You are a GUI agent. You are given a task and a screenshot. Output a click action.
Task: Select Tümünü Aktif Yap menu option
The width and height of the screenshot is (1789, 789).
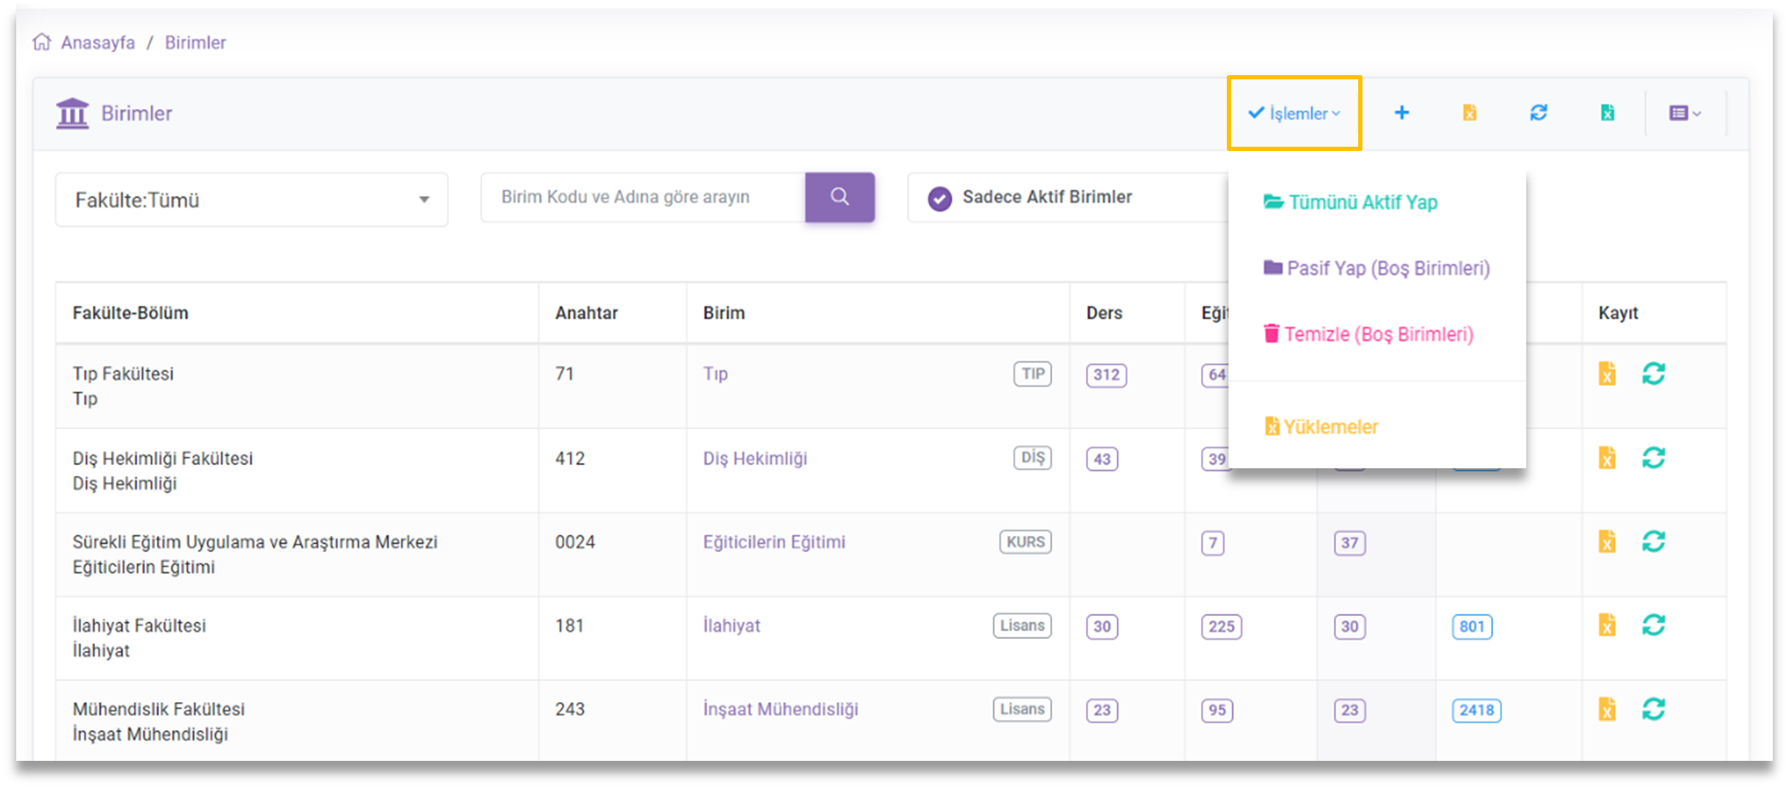click(1362, 202)
